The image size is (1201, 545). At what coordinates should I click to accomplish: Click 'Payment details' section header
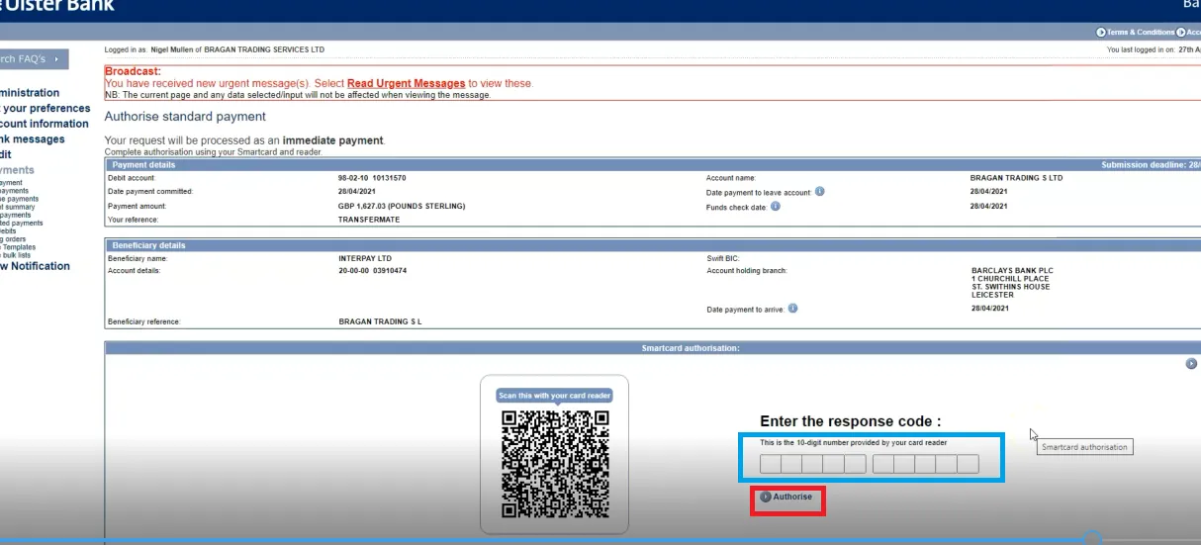143,165
